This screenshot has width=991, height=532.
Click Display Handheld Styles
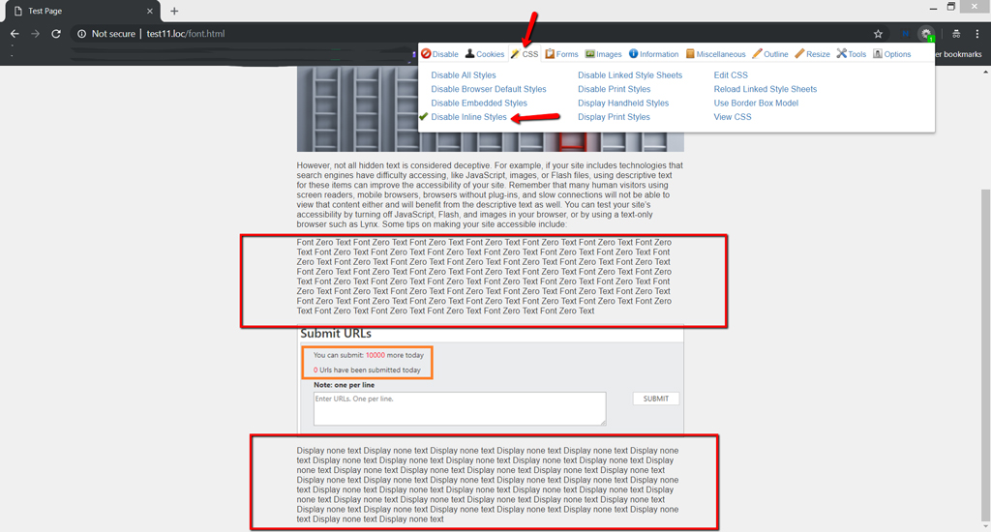pos(623,103)
